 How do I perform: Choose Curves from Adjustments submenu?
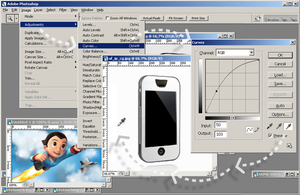coord(111,46)
